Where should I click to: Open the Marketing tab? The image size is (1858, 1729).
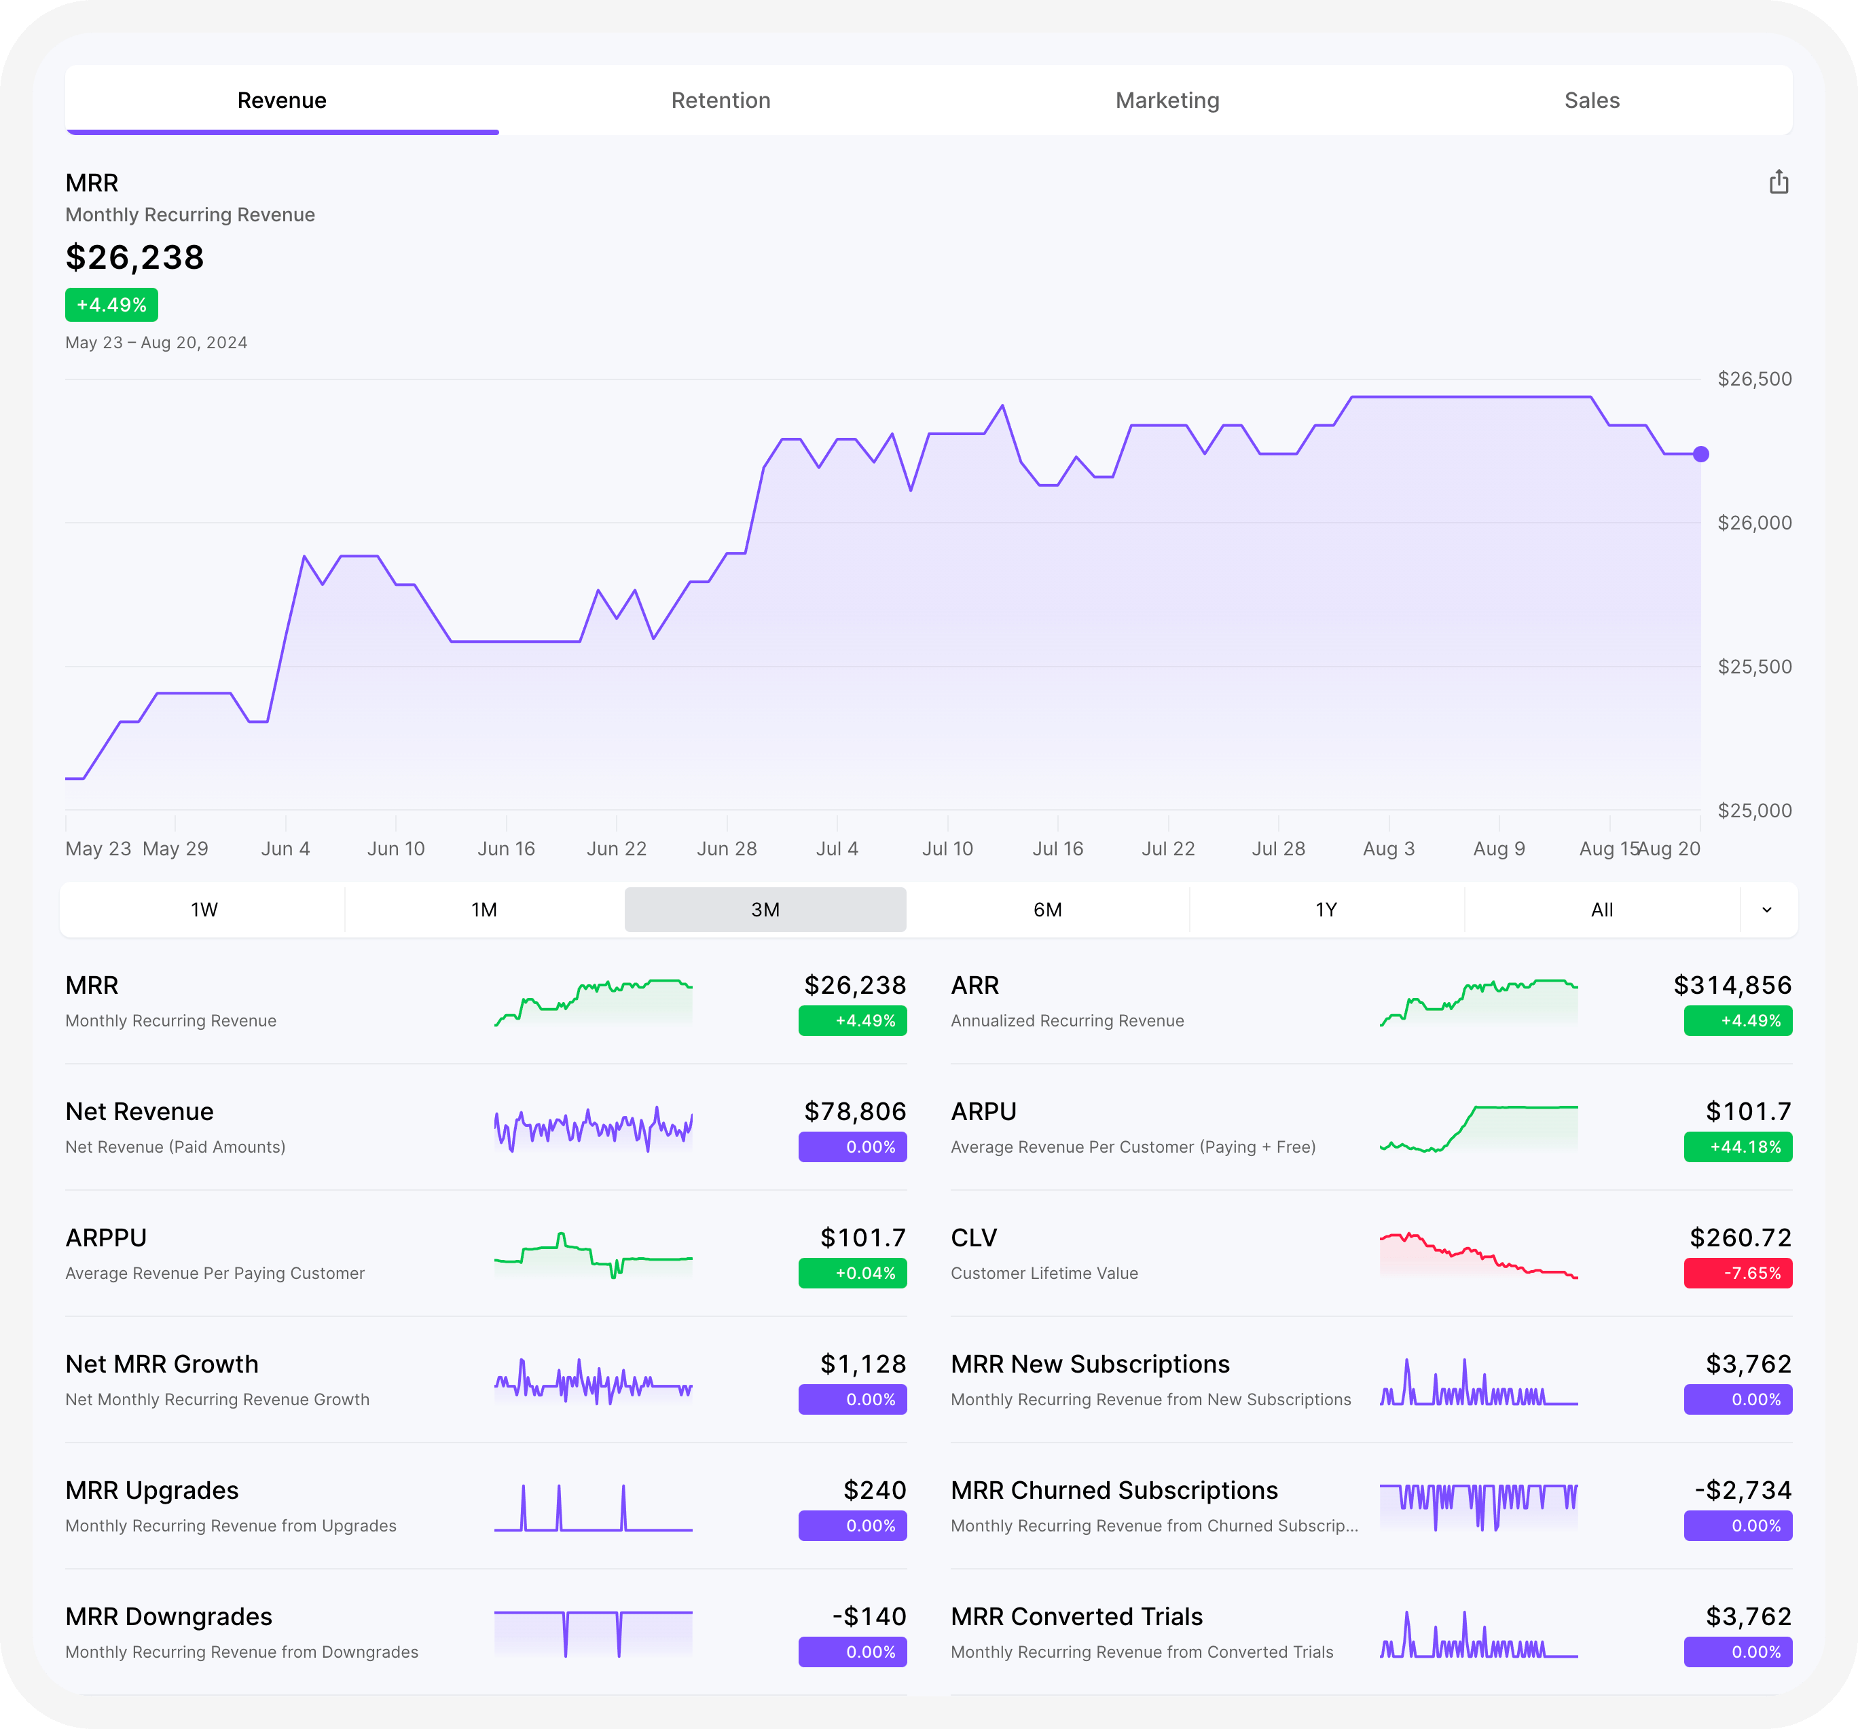(1167, 100)
